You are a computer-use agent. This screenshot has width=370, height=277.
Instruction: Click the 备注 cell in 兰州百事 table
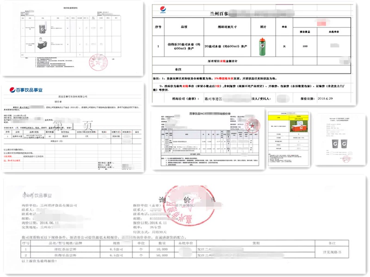(x=178, y=69)
